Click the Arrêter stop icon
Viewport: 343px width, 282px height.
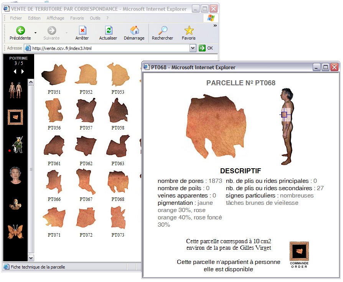pos(82,30)
